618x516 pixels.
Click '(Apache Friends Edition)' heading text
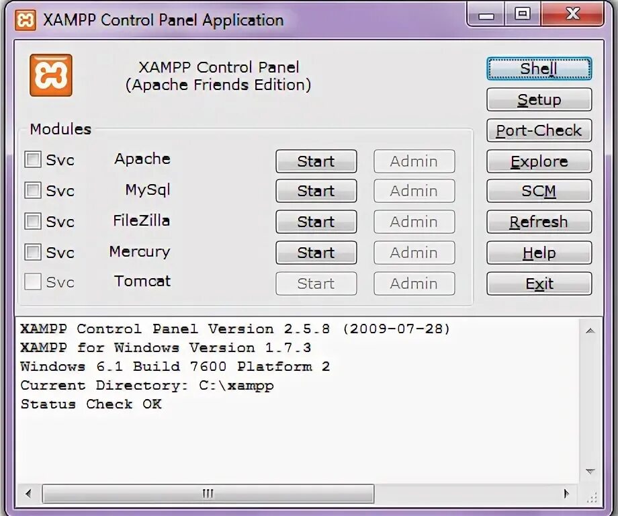(x=218, y=85)
